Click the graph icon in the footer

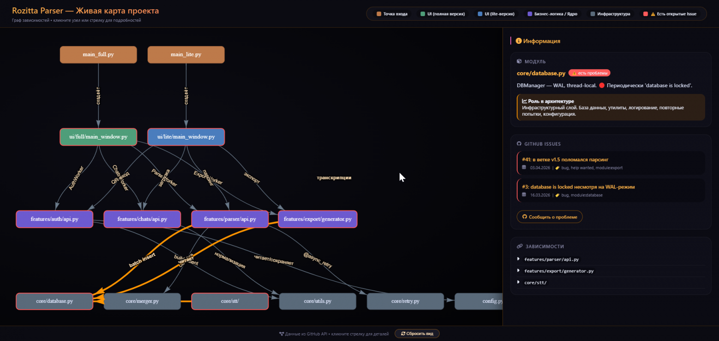click(281, 334)
